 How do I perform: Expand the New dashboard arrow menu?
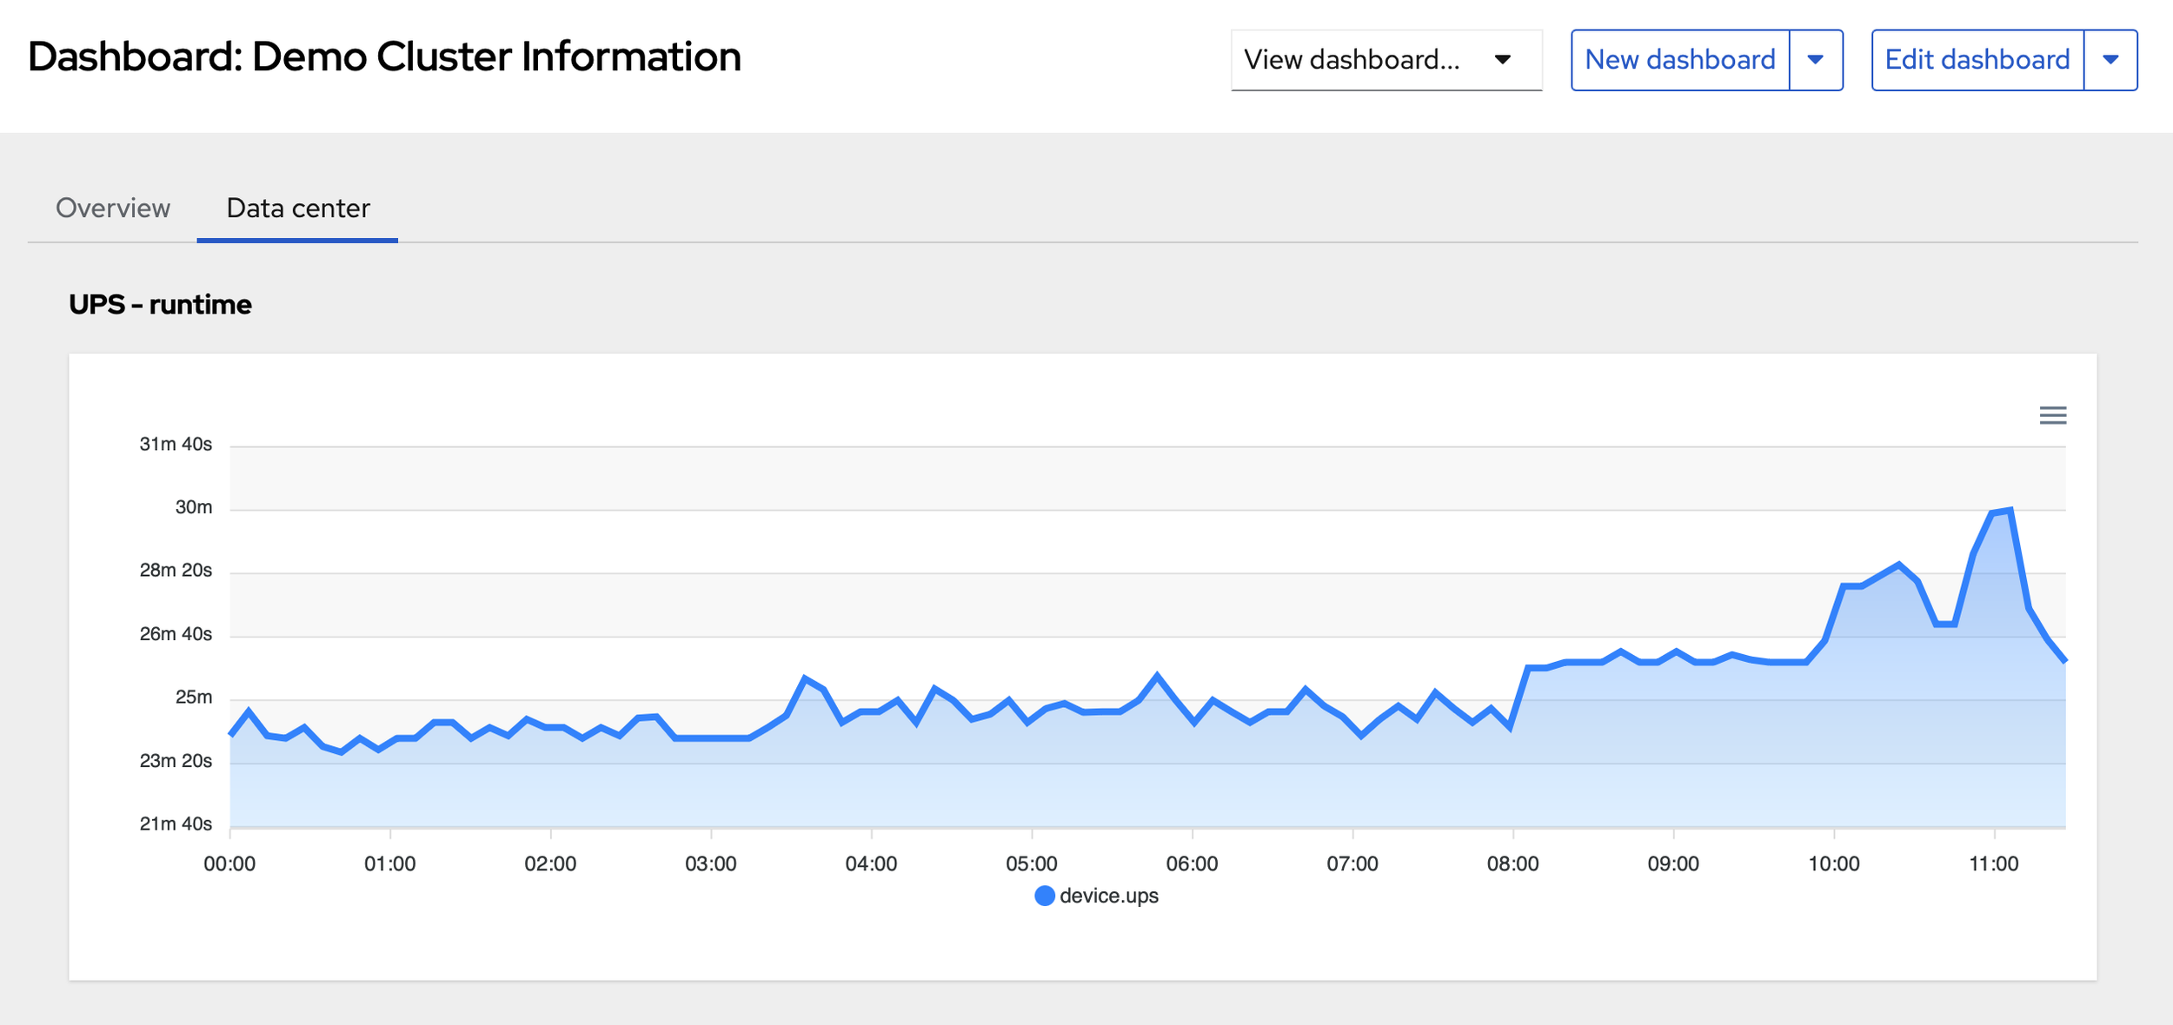click(1816, 60)
